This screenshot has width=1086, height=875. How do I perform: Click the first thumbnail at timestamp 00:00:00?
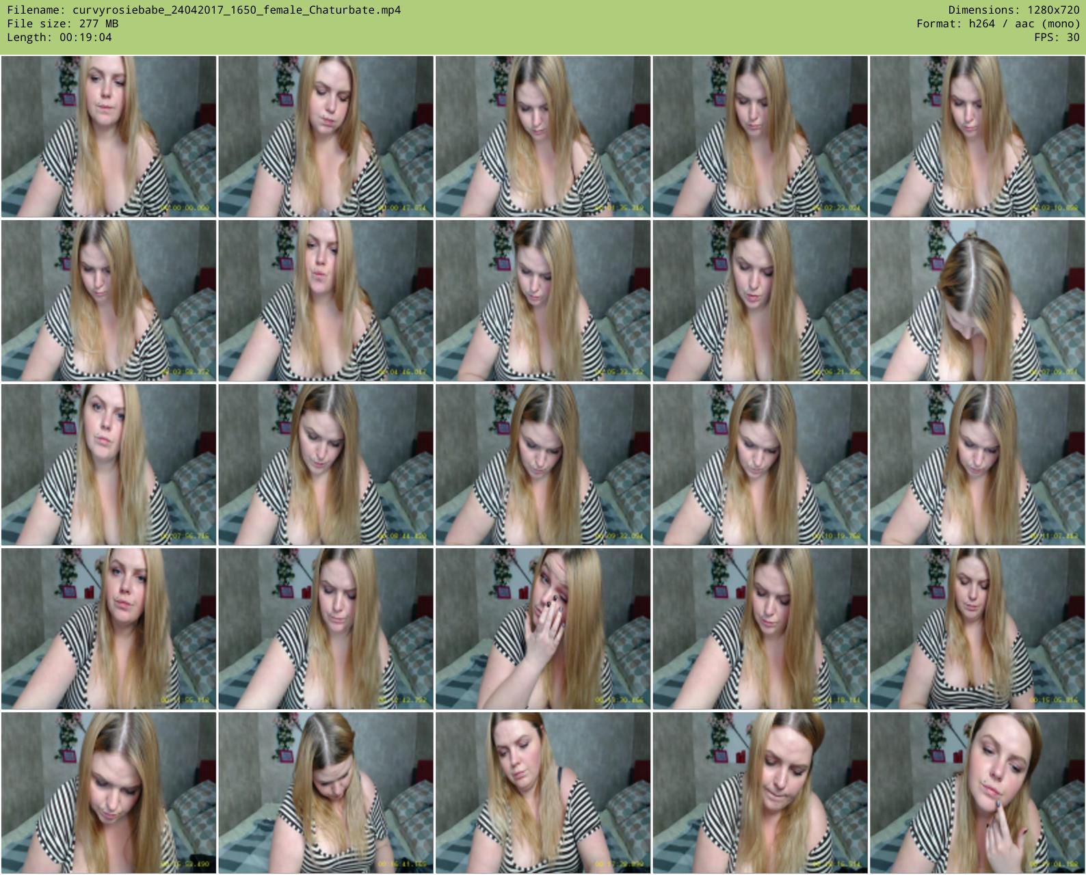click(109, 137)
